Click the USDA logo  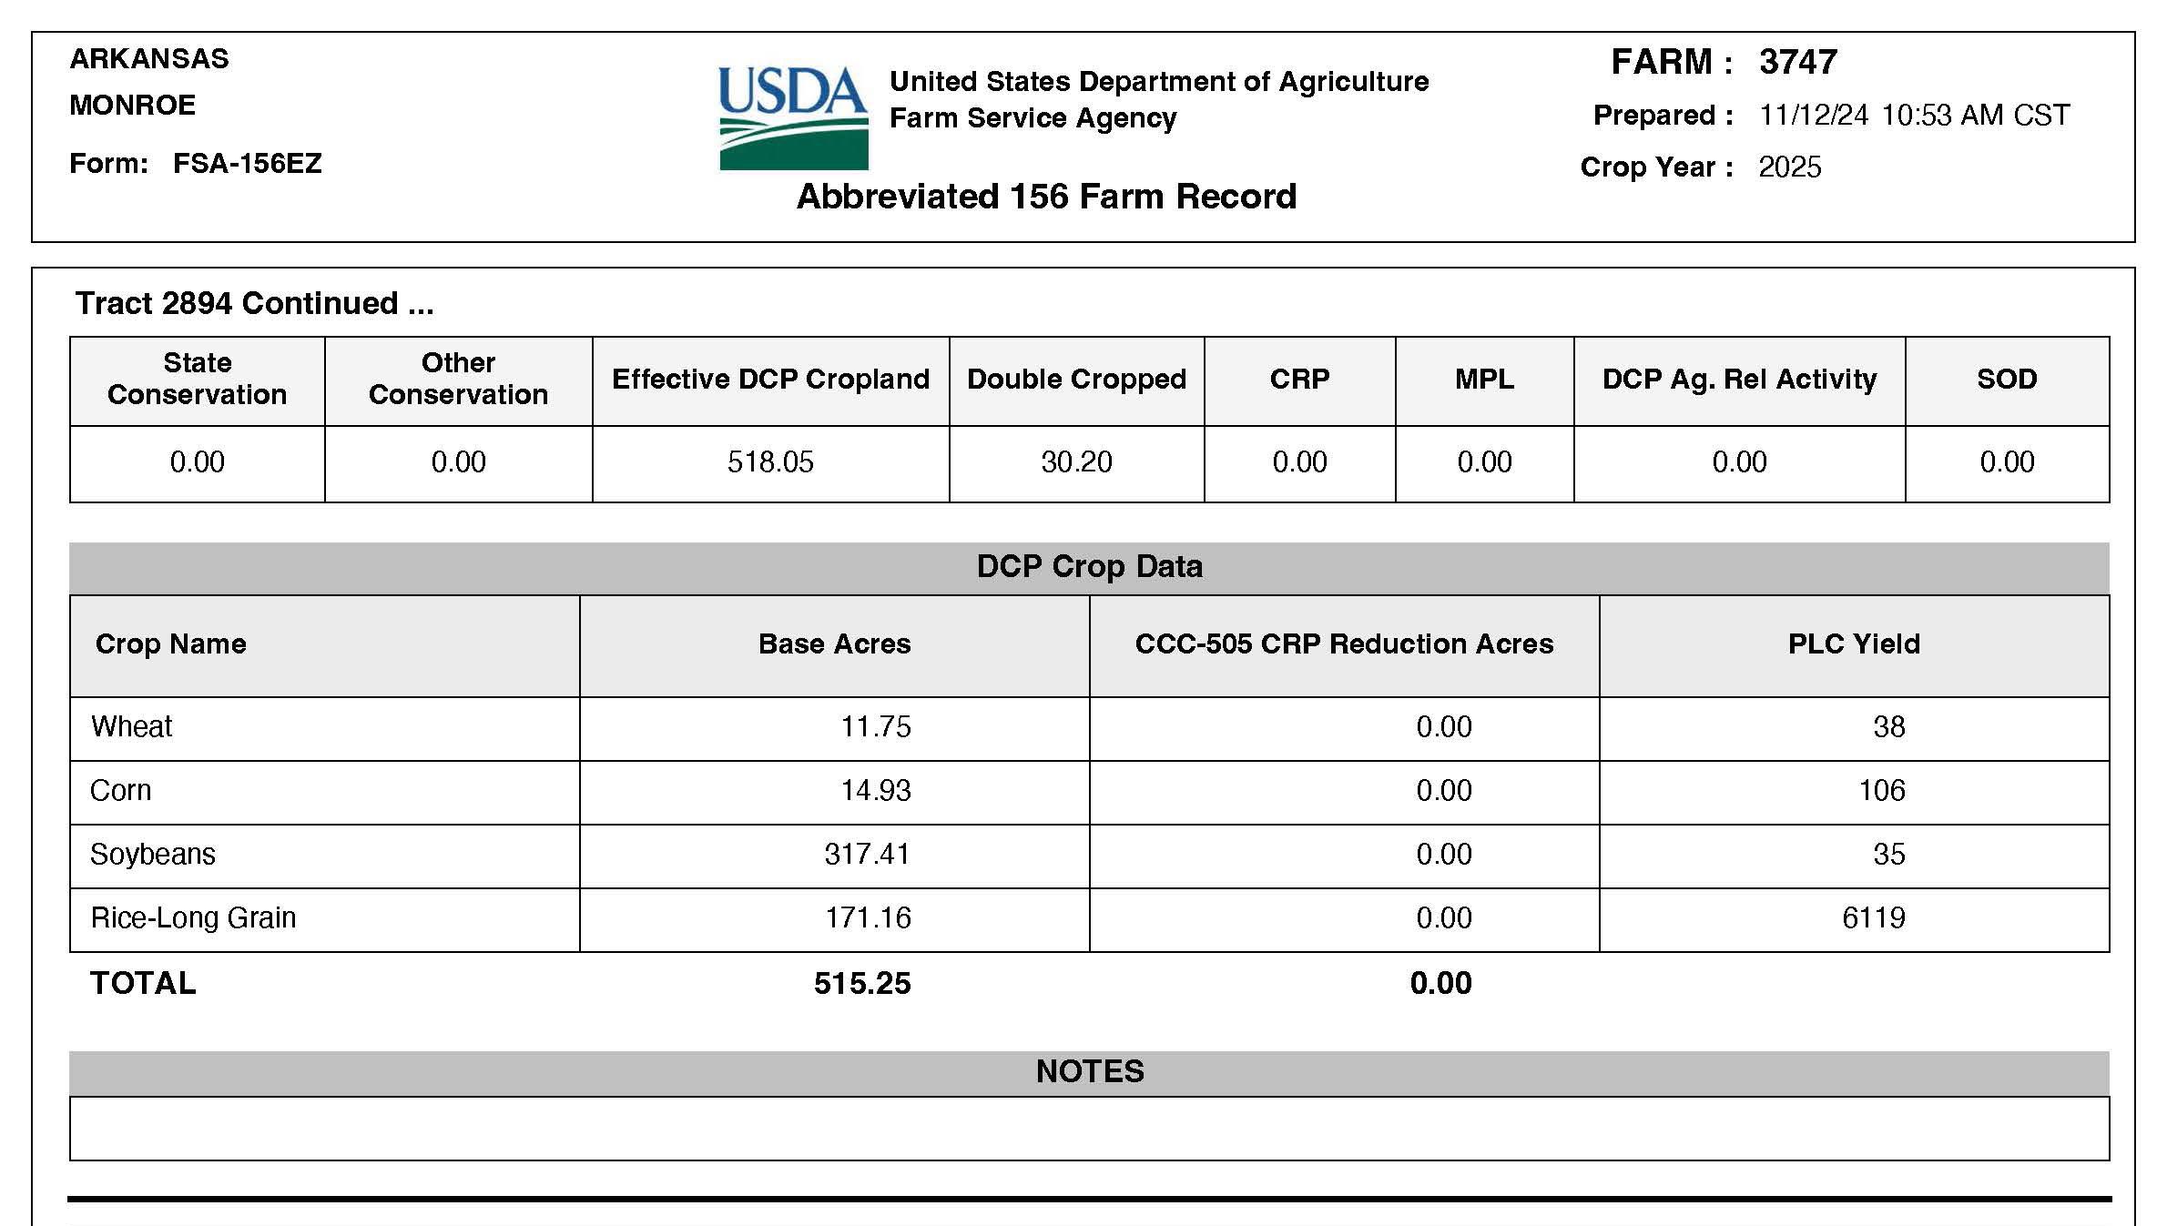pos(793,117)
